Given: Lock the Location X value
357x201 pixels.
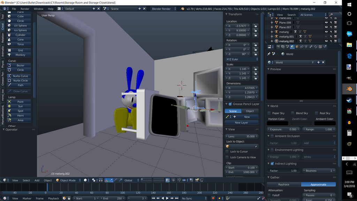Looking at the screenshot, I should pos(256,26).
